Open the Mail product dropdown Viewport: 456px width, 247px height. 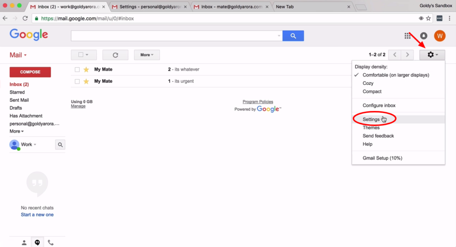[18, 55]
